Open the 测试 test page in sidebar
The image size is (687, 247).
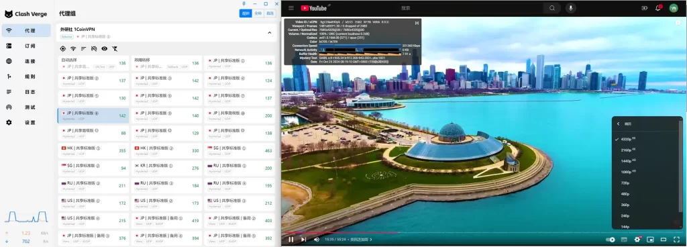tap(27, 107)
